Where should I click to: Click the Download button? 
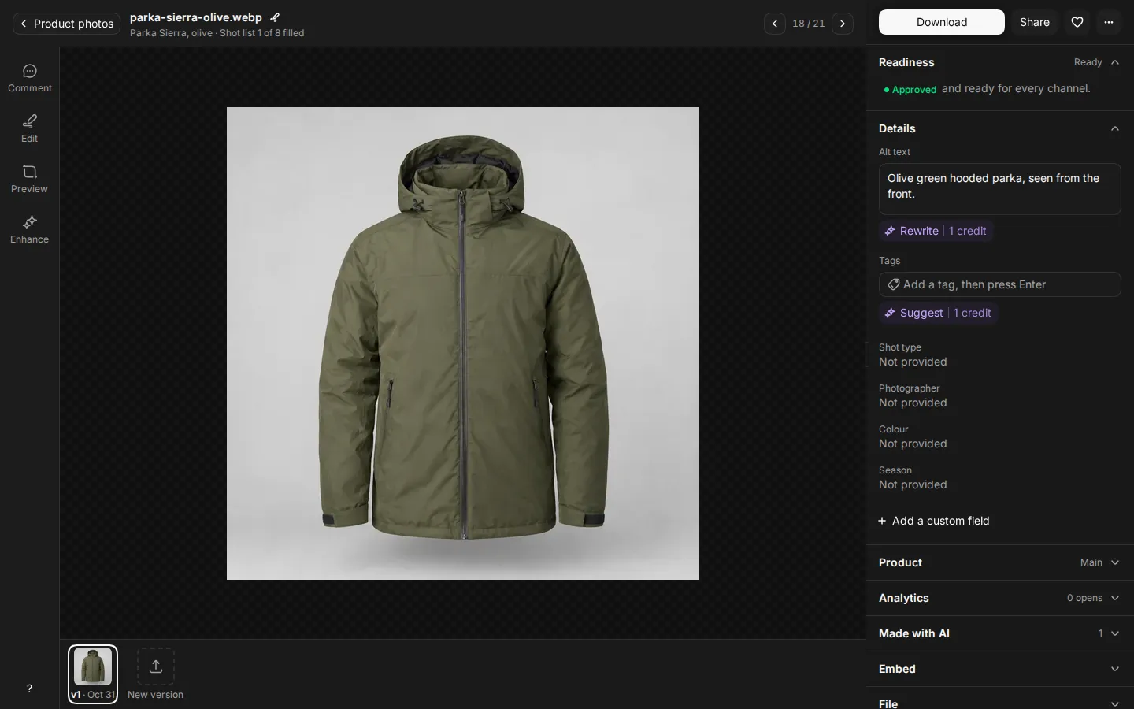[x=942, y=22]
